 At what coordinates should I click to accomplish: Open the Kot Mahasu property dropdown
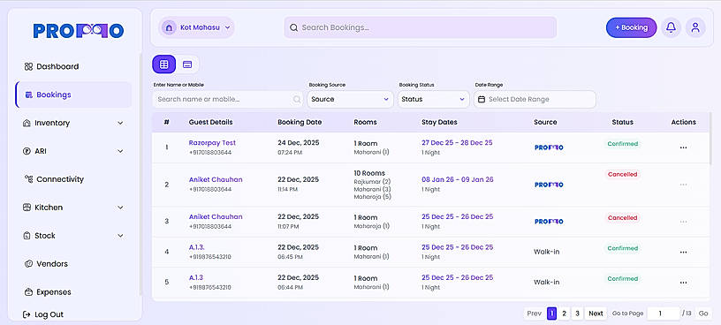click(x=197, y=27)
